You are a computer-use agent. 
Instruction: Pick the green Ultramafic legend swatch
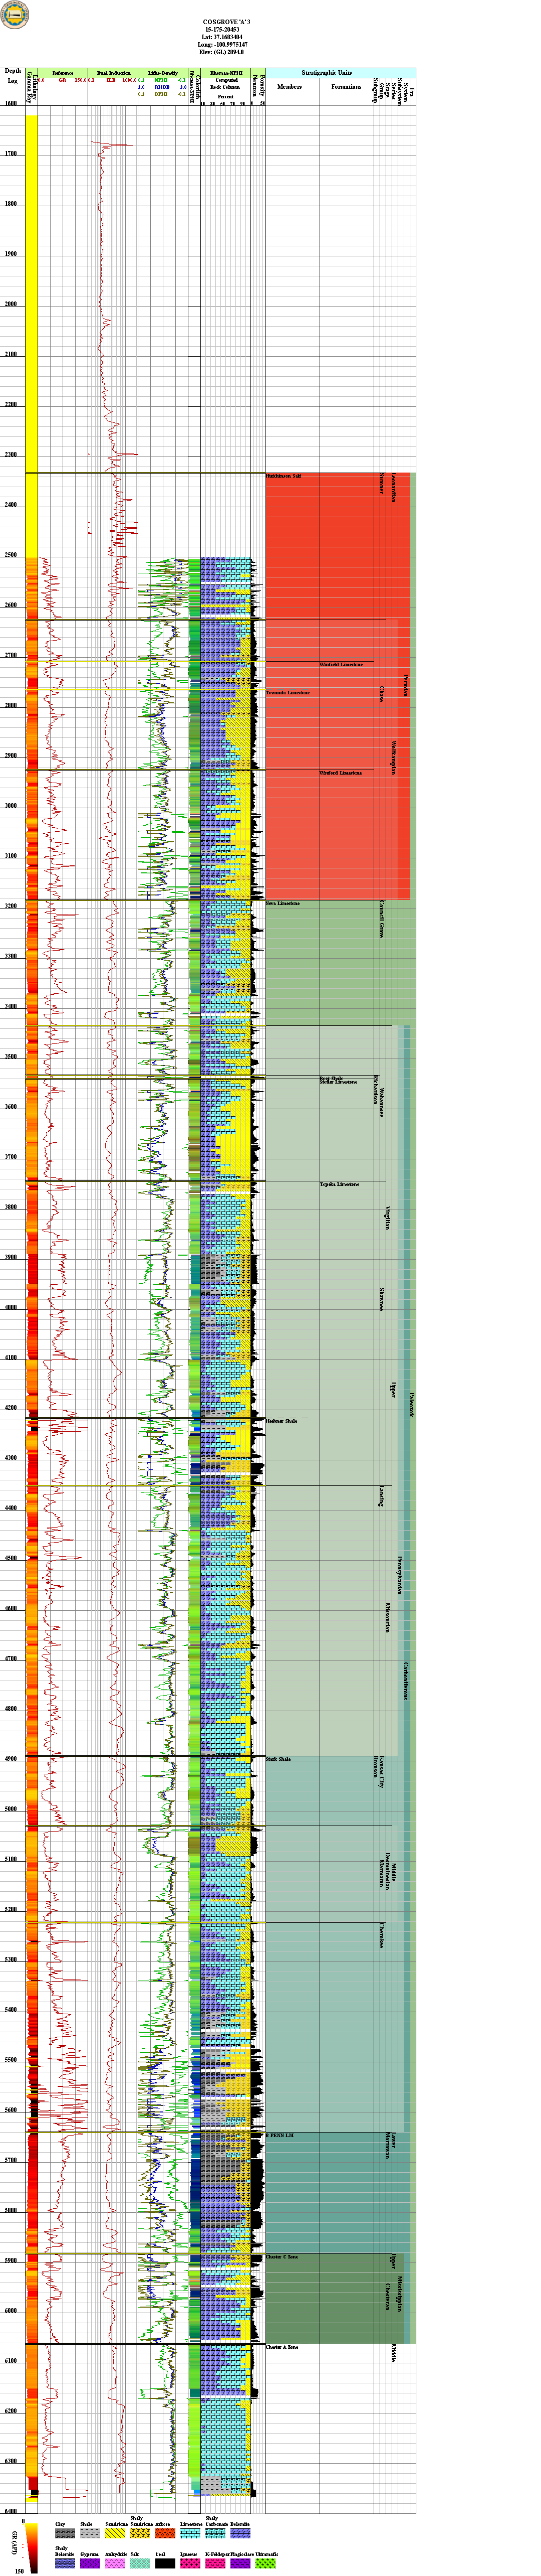click(264, 2564)
